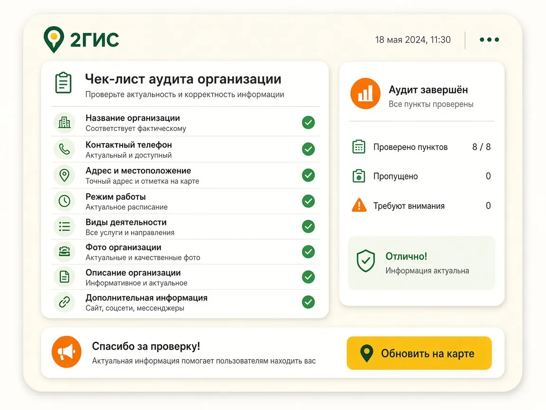The width and height of the screenshot is (546, 410).
Task: Click the location pin icon for Адрес
Action: (64, 175)
